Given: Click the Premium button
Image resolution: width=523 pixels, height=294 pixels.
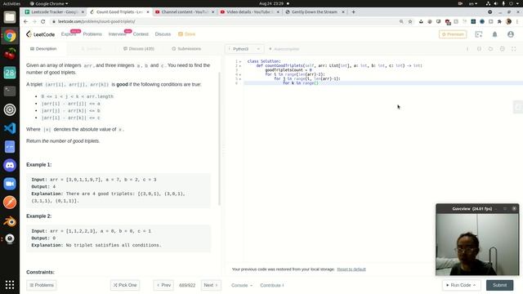Looking at the screenshot, I should [x=453, y=34].
